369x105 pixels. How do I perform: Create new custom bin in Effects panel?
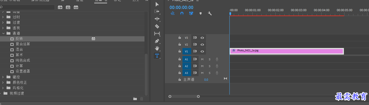(135, 99)
